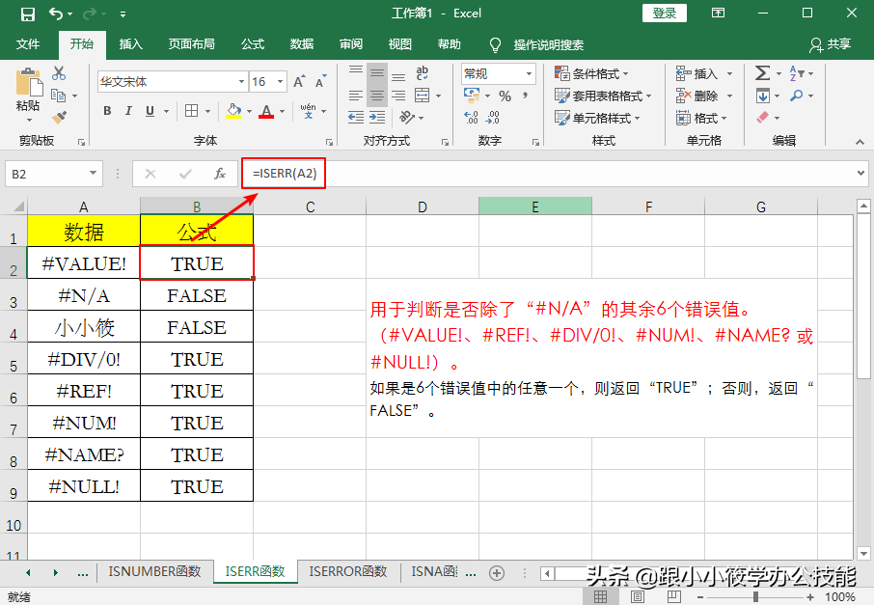This screenshot has height=605, width=874.
Task: Wrap text in the cell
Action: [422, 72]
